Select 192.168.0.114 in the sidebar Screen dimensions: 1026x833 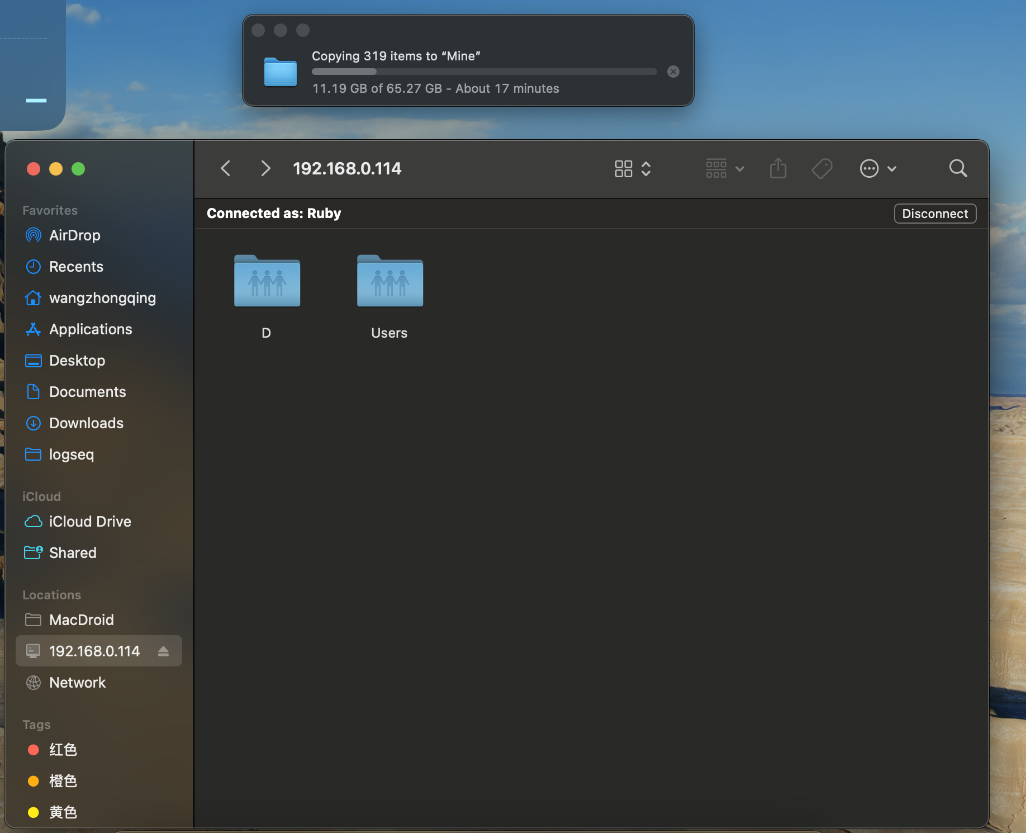point(99,651)
